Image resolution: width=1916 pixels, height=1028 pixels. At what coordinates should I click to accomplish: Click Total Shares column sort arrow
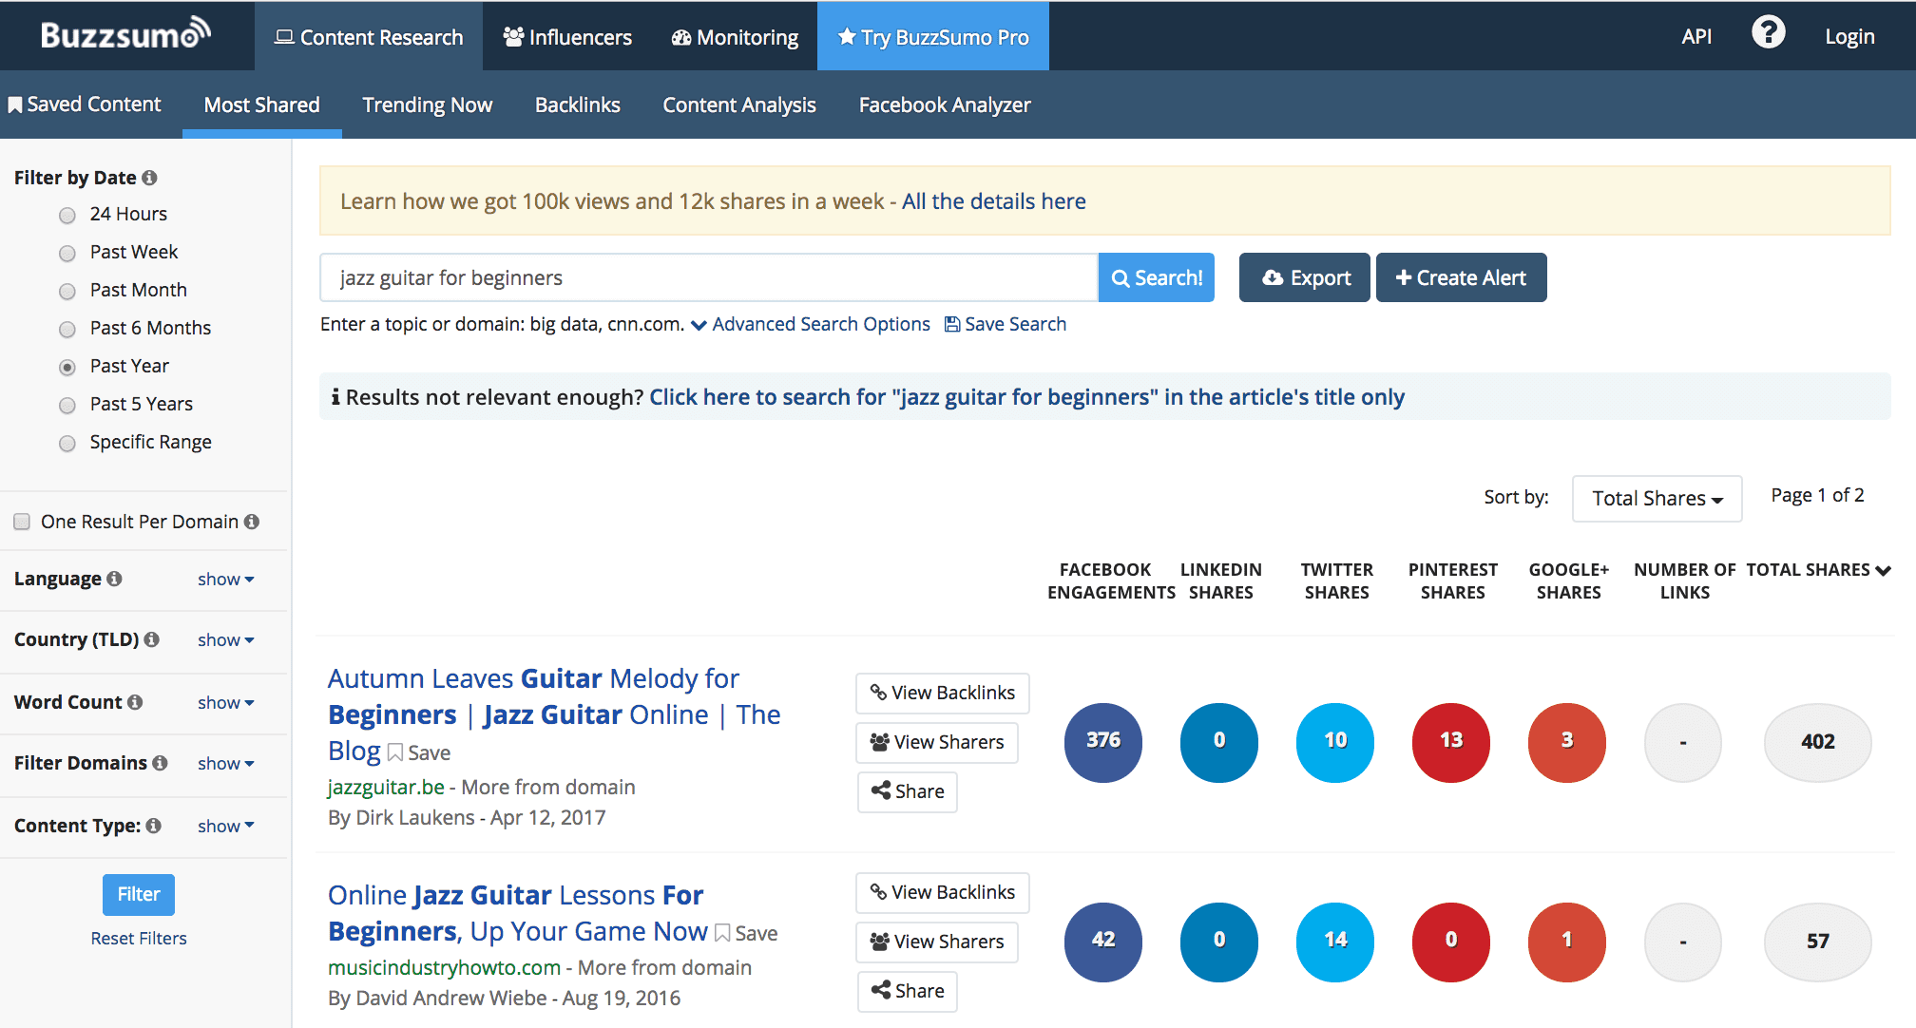(1884, 570)
